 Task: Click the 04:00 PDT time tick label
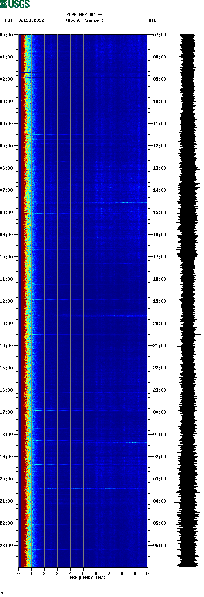tap(6, 124)
